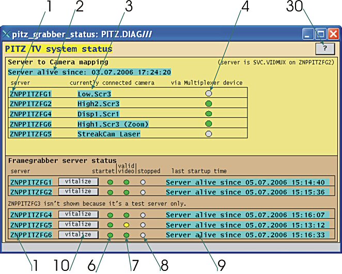
Task: Click the connected camera 'Low.Scr3'
Action: coord(94,94)
